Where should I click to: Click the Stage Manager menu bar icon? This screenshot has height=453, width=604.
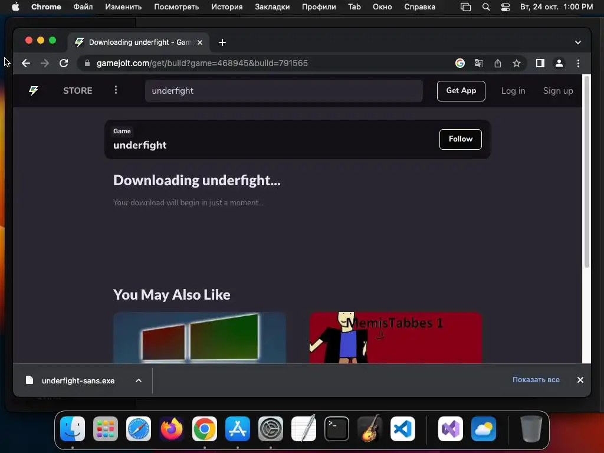(x=466, y=7)
